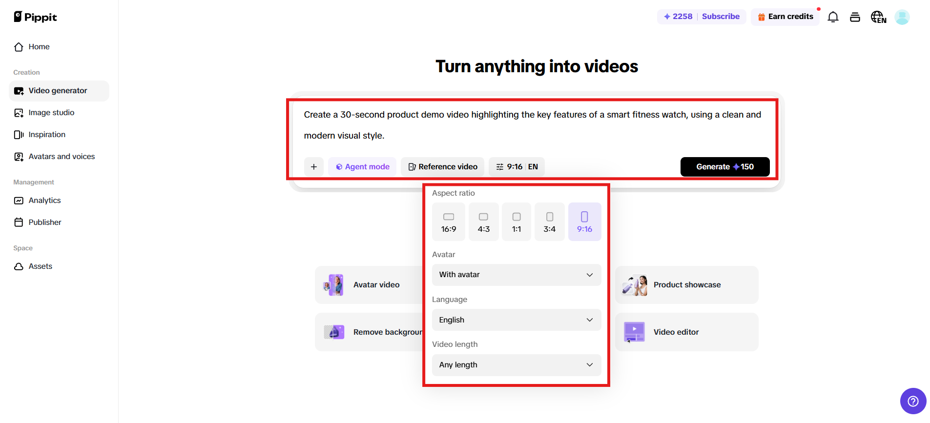Click the plus icon to add media
Viewport: 930px width, 423px height.
[x=314, y=167]
